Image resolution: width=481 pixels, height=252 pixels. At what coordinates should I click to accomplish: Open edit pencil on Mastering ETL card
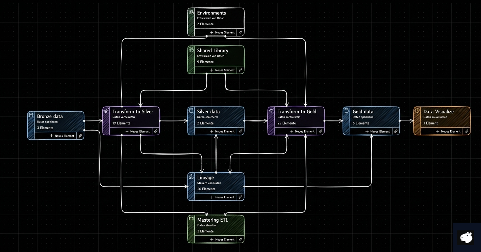240,240
